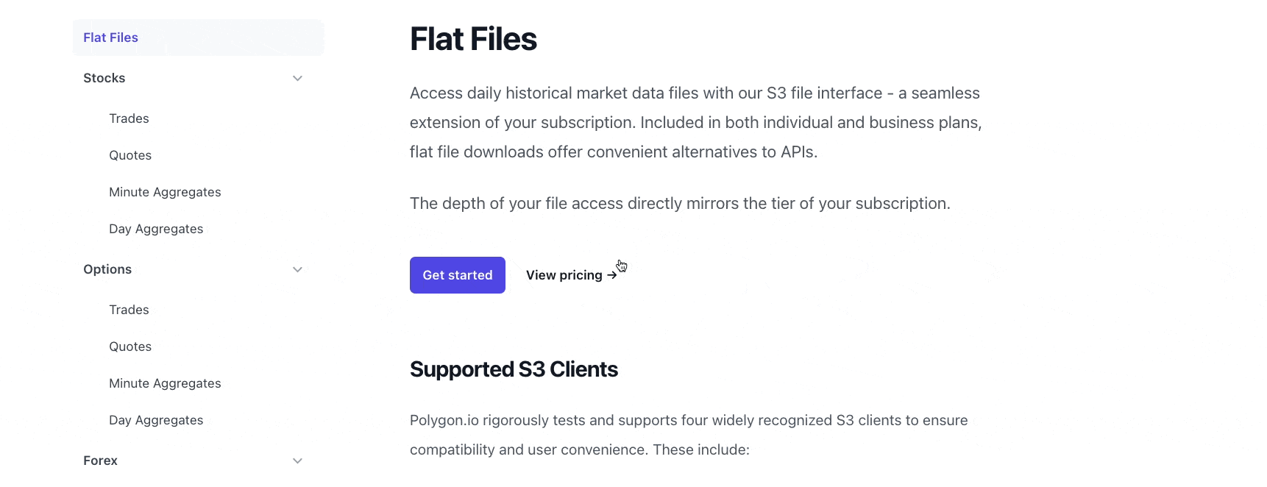Click the arrow icon beside View pricing

pyautogui.click(x=611, y=276)
